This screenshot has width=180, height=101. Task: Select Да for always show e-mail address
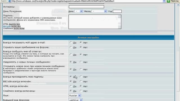(71, 43)
